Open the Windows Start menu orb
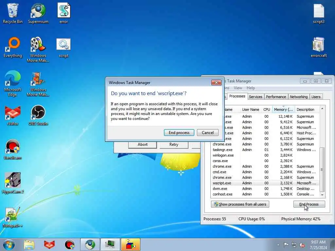The image size is (335, 251). (x=9, y=244)
